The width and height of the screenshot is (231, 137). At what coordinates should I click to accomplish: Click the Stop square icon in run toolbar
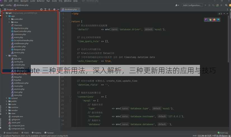[x=221, y=5]
